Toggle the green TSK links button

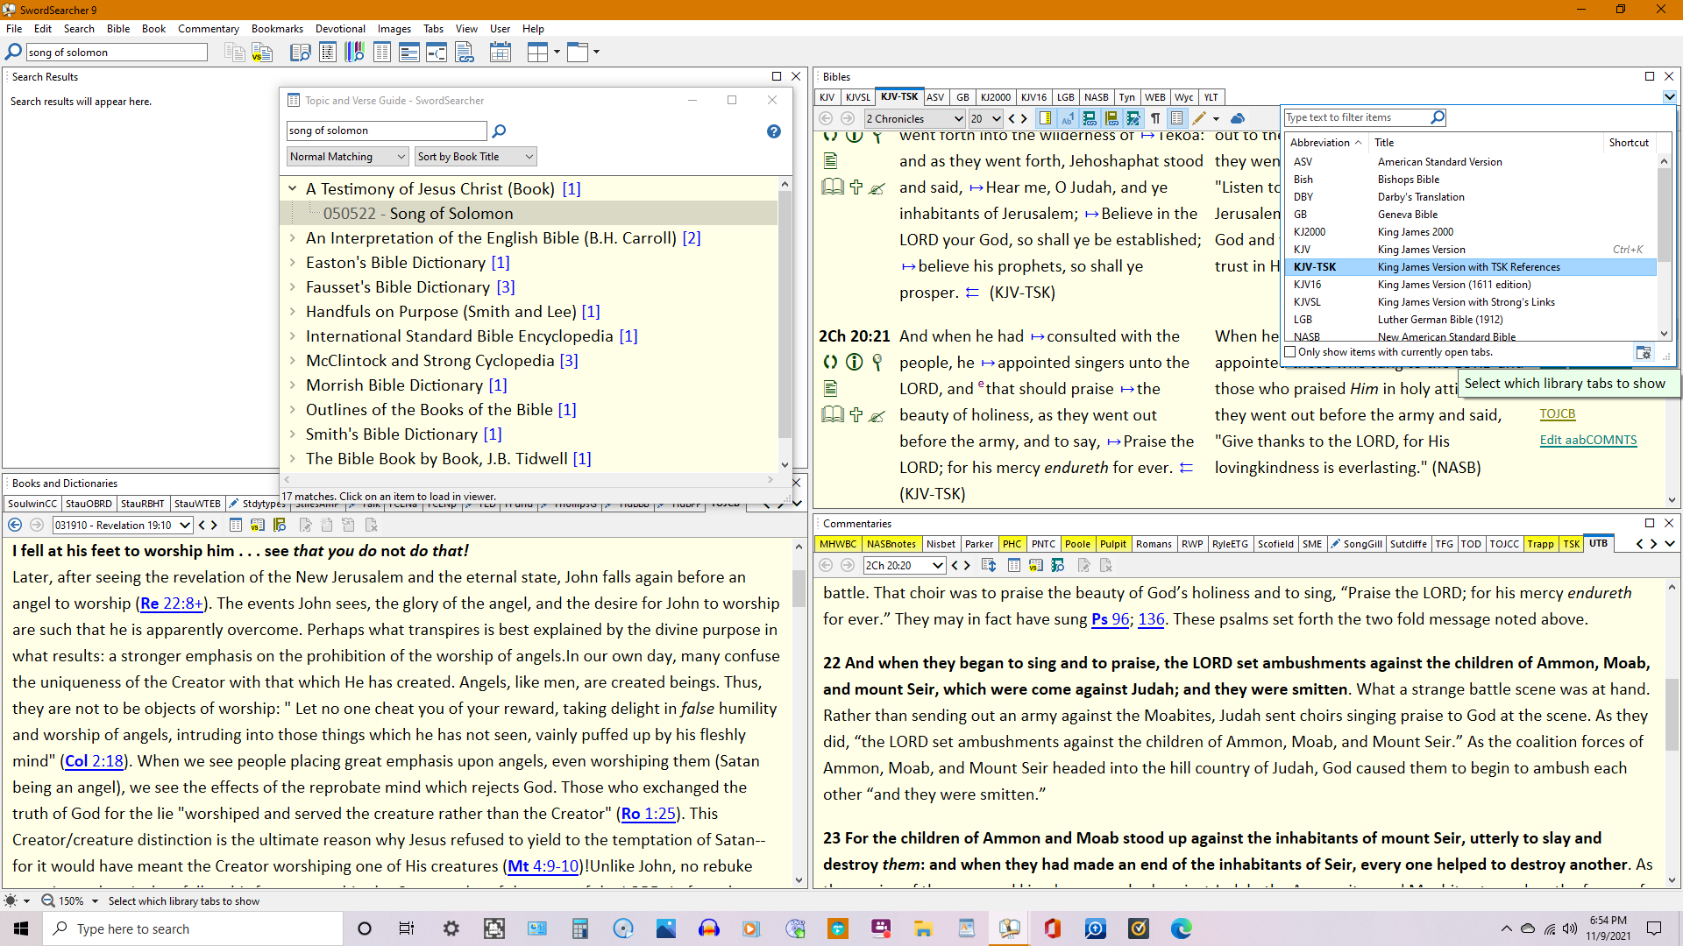(1090, 118)
